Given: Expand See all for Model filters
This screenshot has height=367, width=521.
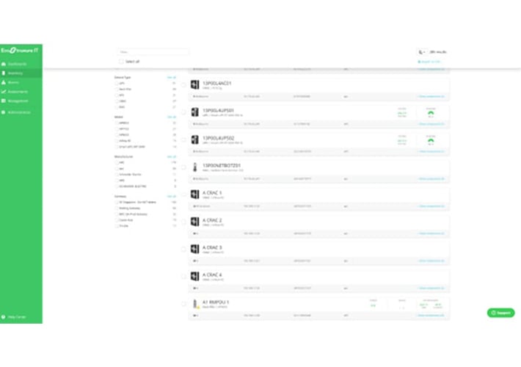Looking at the screenshot, I should (x=172, y=117).
